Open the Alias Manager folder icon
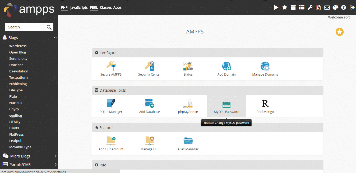356x173 pixels. click(x=188, y=141)
